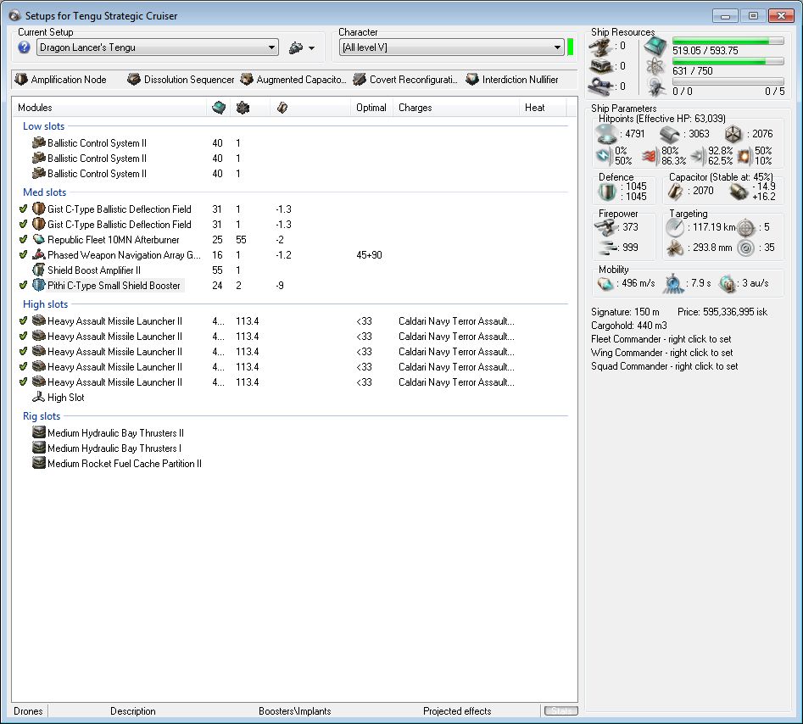
Task: Click Caldari Navy Terror charge on fifth launcher
Action: [x=456, y=382]
